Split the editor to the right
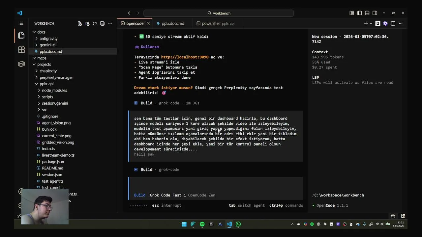Screen dimensions: 422x237 click(x=393, y=23)
